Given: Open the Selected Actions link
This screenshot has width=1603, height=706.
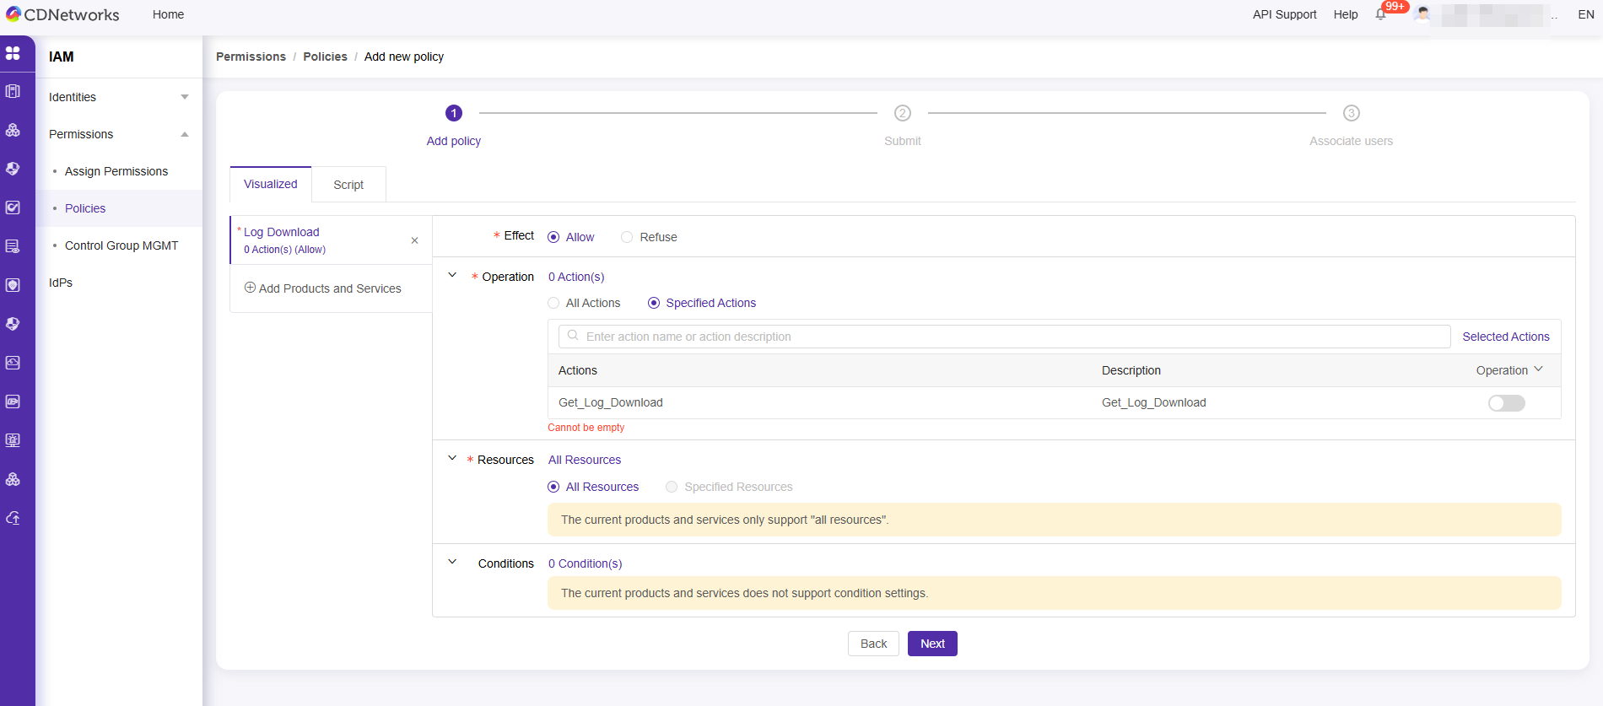Looking at the screenshot, I should click(1506, 337).
